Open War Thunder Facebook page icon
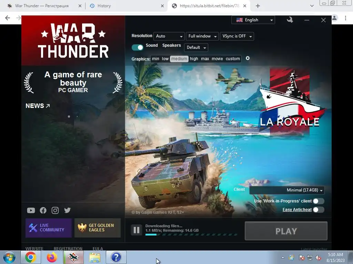This screenshot has width=353, height=264. tap(43, 210)
